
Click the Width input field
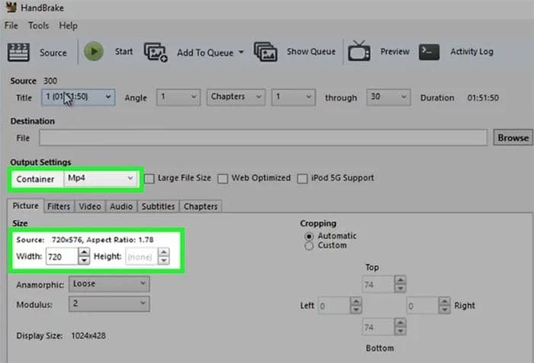click(x=62, y=256)
